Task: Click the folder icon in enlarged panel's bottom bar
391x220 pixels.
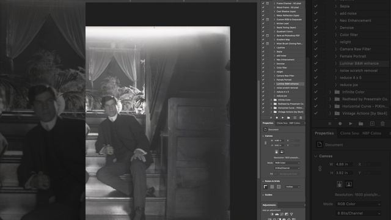Action: pyautogui.click(x=361, y=123)
